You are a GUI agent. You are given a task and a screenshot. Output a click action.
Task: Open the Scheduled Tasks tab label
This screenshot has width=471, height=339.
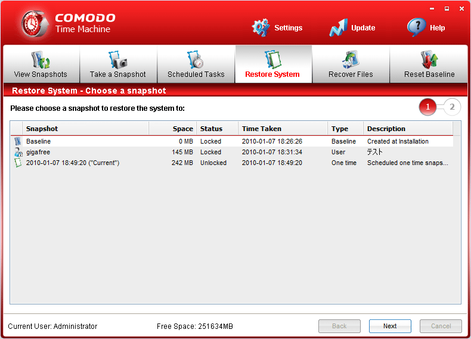[196, 74]
